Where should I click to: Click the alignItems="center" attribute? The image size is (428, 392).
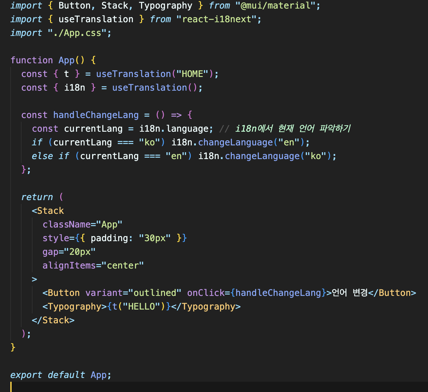[x=93, y=265]
